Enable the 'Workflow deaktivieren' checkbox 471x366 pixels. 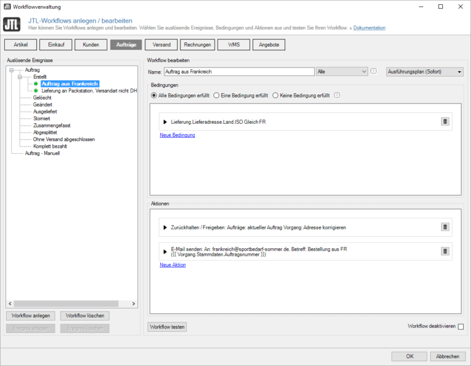pyautogui.click(x=461, y=327)
